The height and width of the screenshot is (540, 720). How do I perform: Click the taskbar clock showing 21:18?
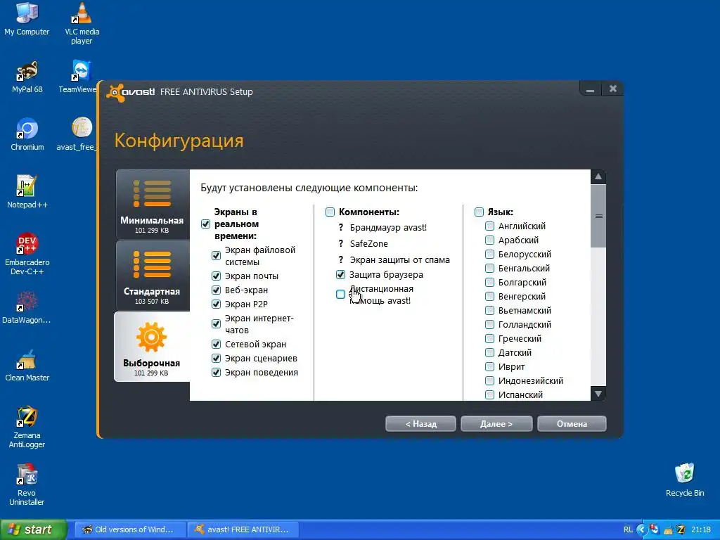(x=701, y=529)
